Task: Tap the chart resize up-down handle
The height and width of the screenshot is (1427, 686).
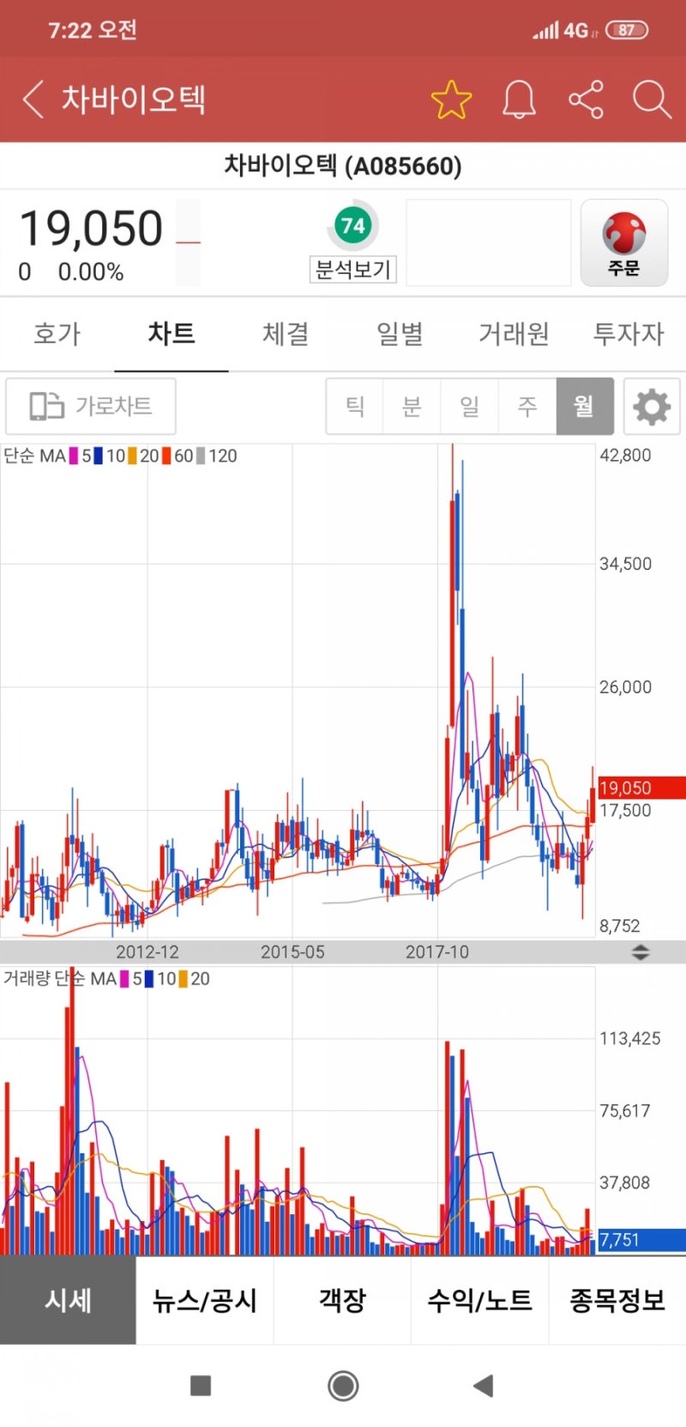Action: coord(641,952)
